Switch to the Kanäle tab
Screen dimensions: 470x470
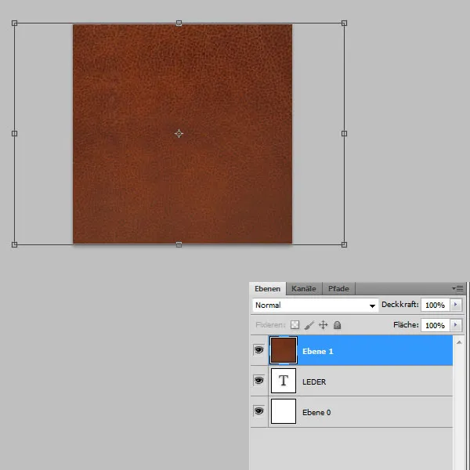coord(303,288)
